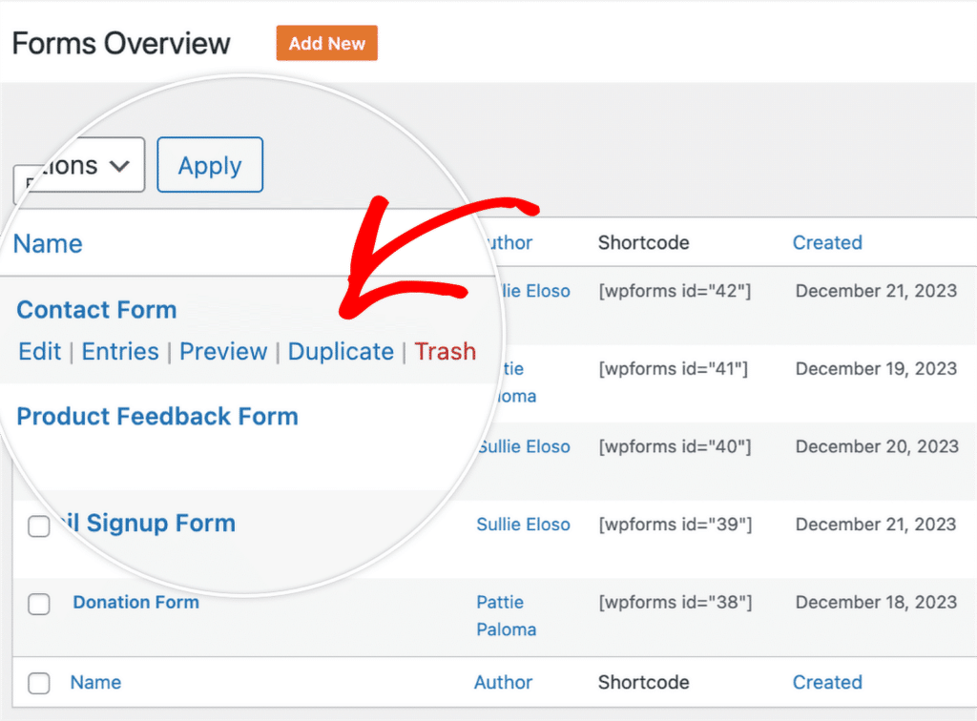Screen dimensions: 977x721
Task: Move the Contact Form to Trash
Action: [445, 351]
